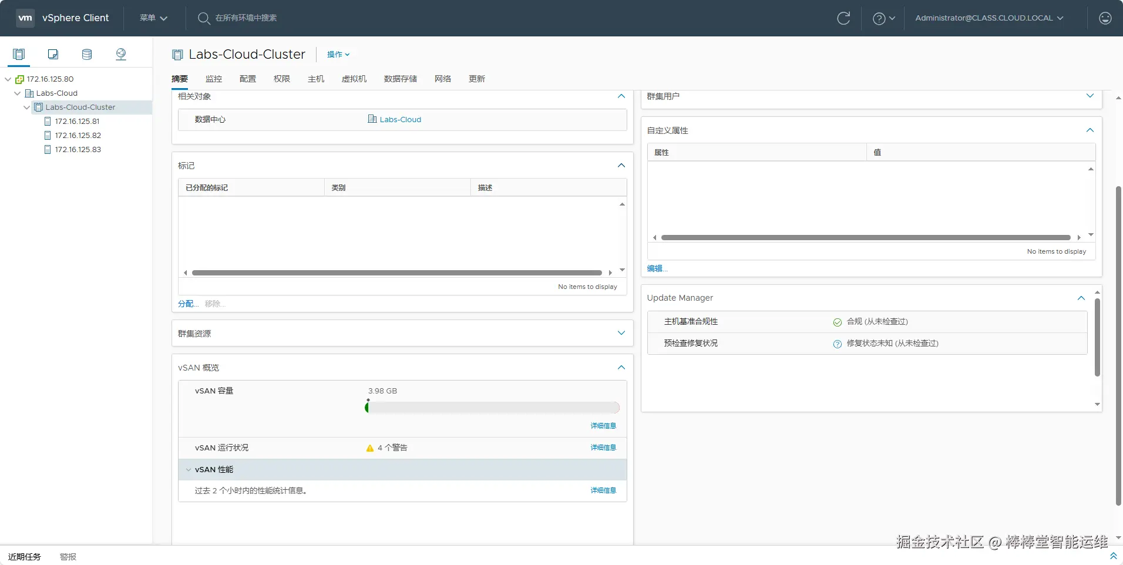Click the host icon beside 172.16.125.82
This screenshot has width=1123, height=565.
click(48, 136)
